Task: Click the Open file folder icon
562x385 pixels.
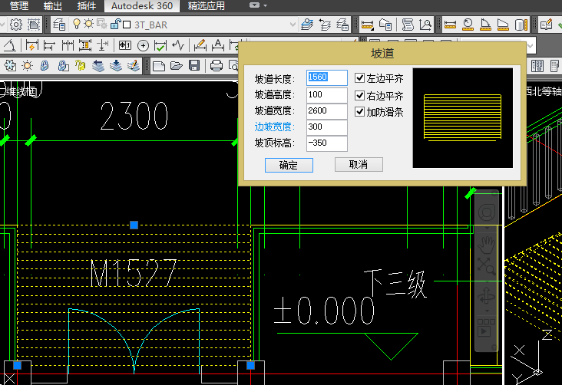Action: (x=177, y=65)
